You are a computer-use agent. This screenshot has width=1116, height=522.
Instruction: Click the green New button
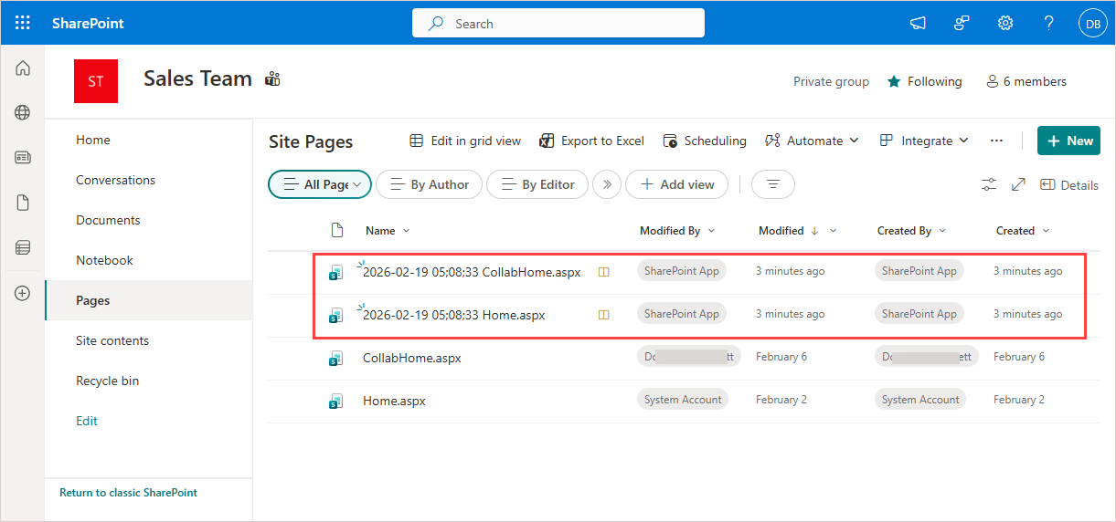coord(1068,141)
